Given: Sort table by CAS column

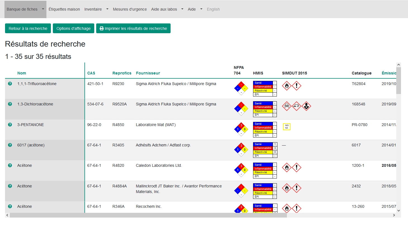Looking at the screenshot, I should [x=91, y=73].
